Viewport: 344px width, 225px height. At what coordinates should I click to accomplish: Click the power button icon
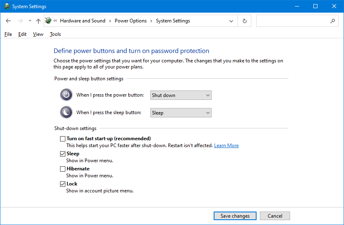point(66,95)
